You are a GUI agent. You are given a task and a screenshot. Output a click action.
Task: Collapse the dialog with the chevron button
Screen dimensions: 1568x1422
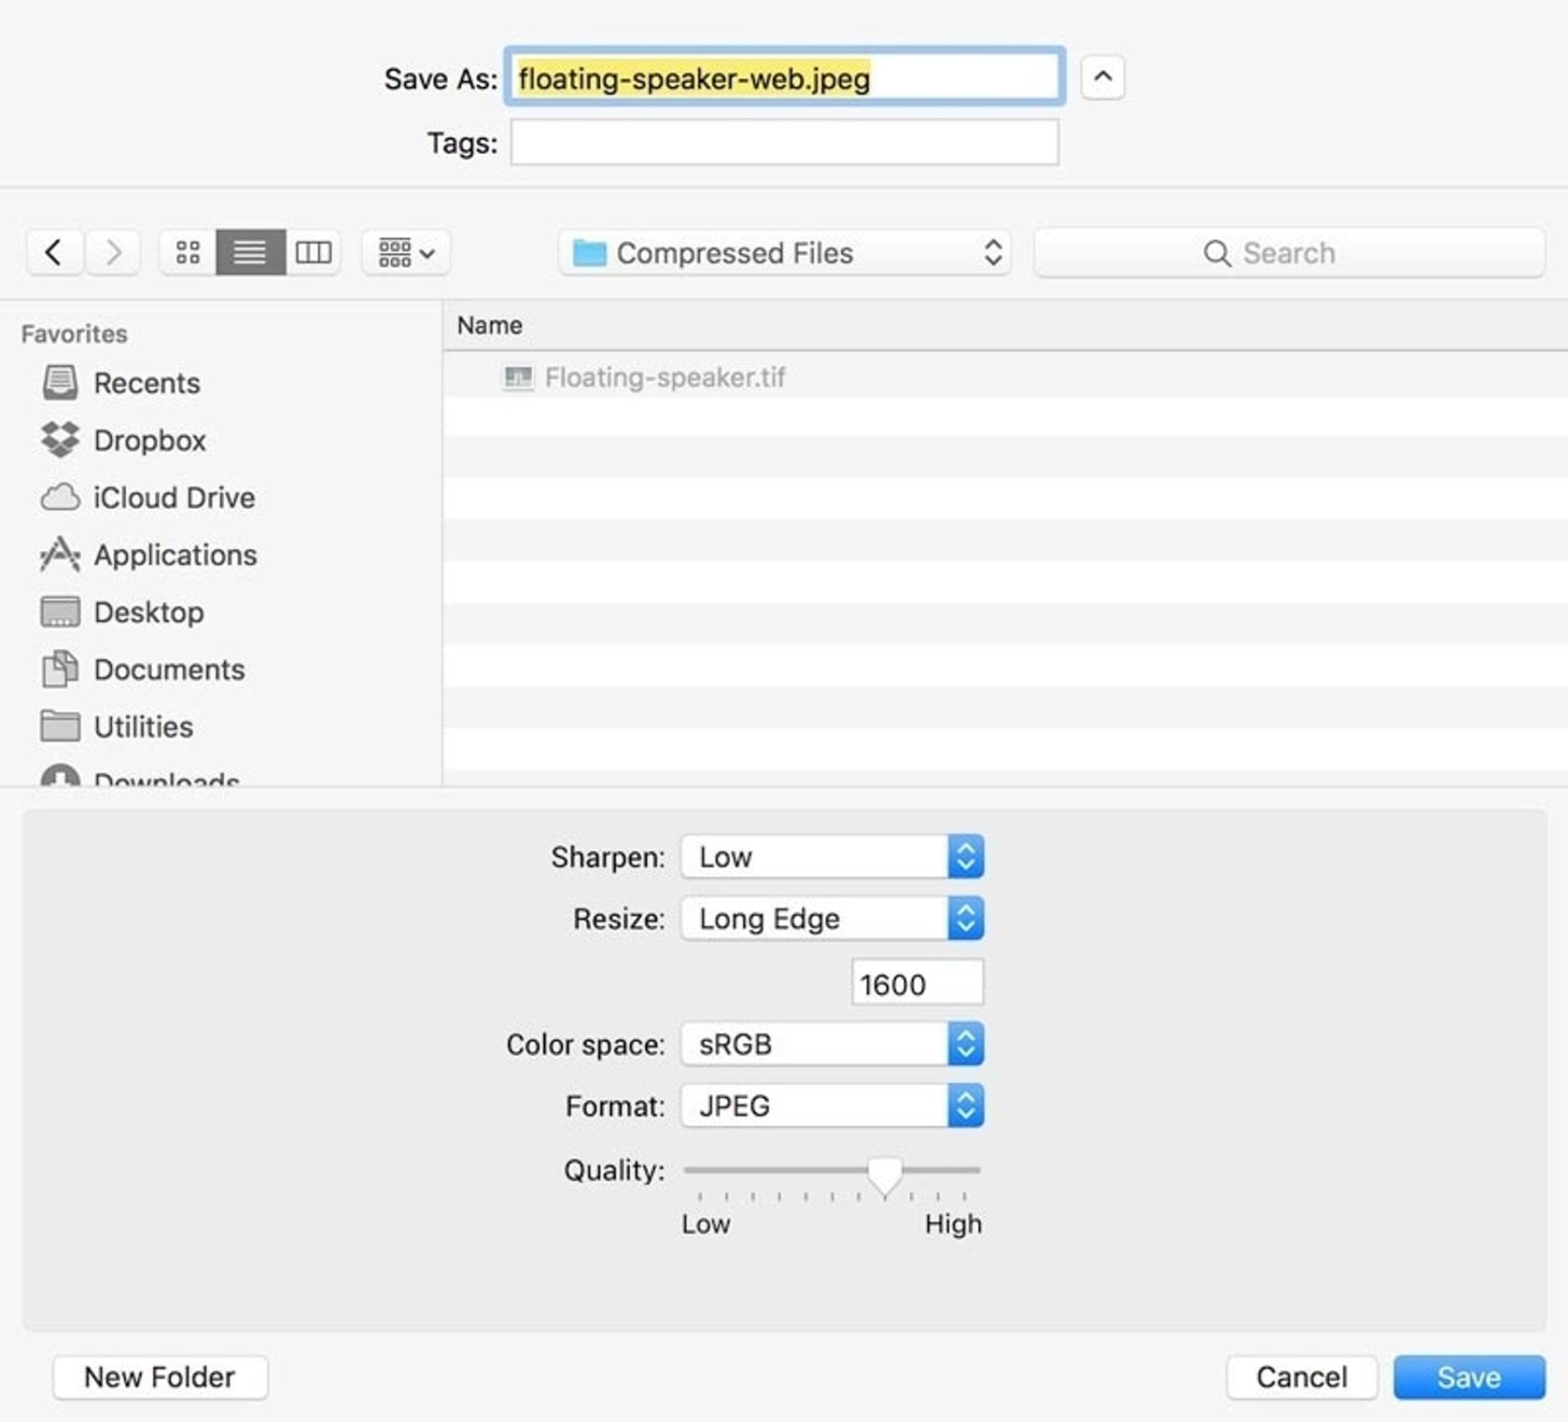click(x=1102, y=77)
